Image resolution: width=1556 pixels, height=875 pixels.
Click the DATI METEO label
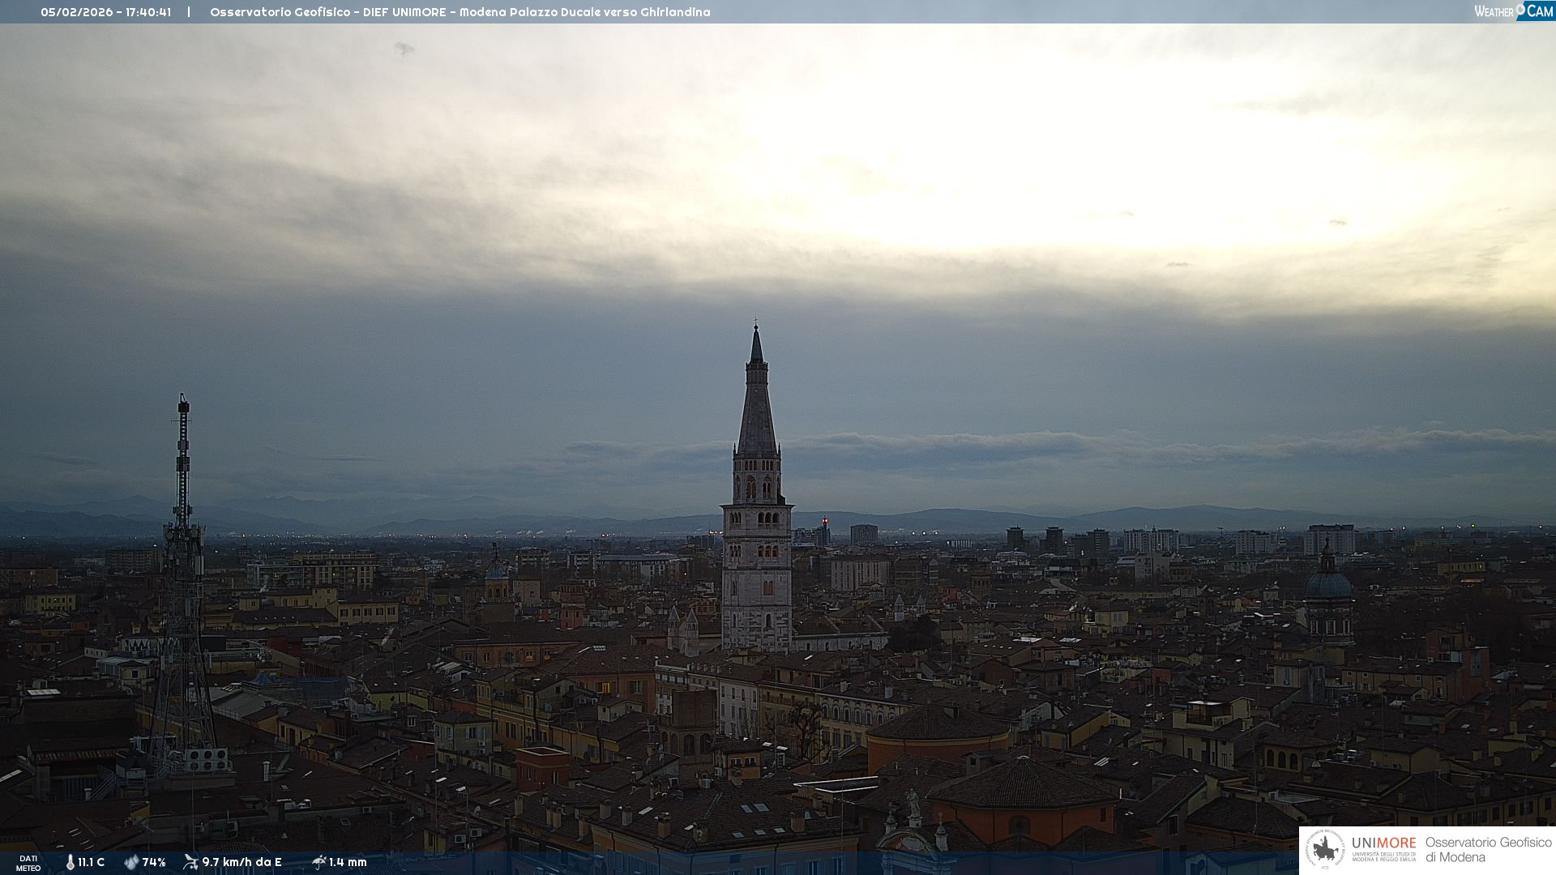coord(28,864)
